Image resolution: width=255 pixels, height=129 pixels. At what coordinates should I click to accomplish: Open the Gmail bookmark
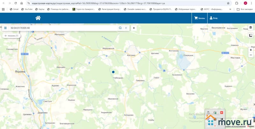point(14,9)
